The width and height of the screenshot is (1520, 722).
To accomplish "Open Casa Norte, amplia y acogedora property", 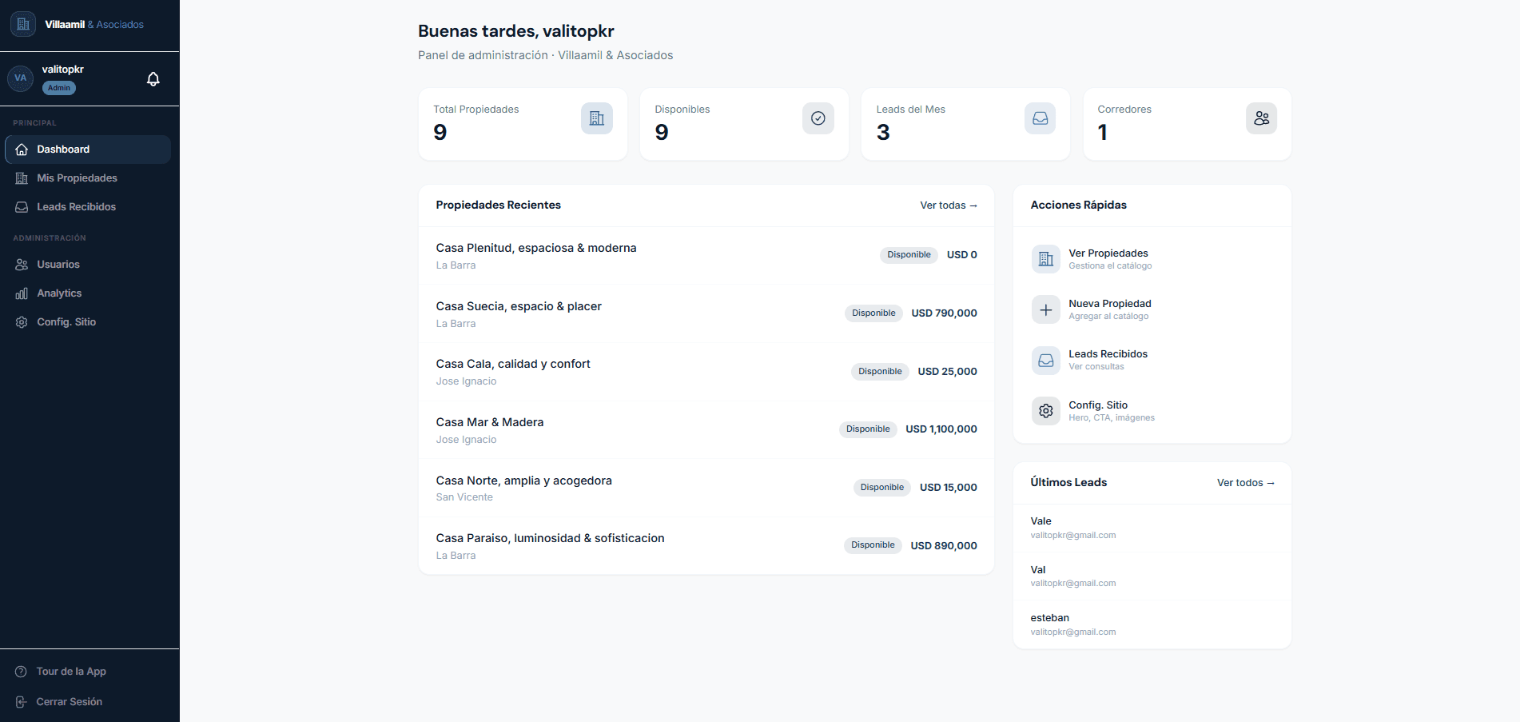I will (706, 488).
